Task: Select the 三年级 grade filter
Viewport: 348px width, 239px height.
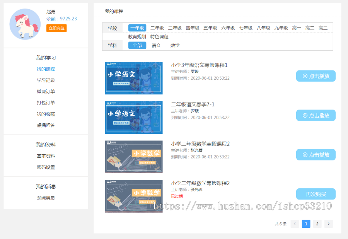Action: (x=175, y=28)
